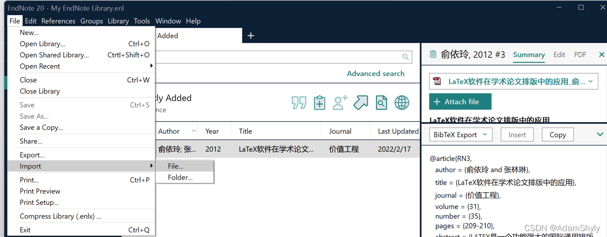Select Print... menu item
The width and height of the screenshot is (607, 237).
[81, 180]
